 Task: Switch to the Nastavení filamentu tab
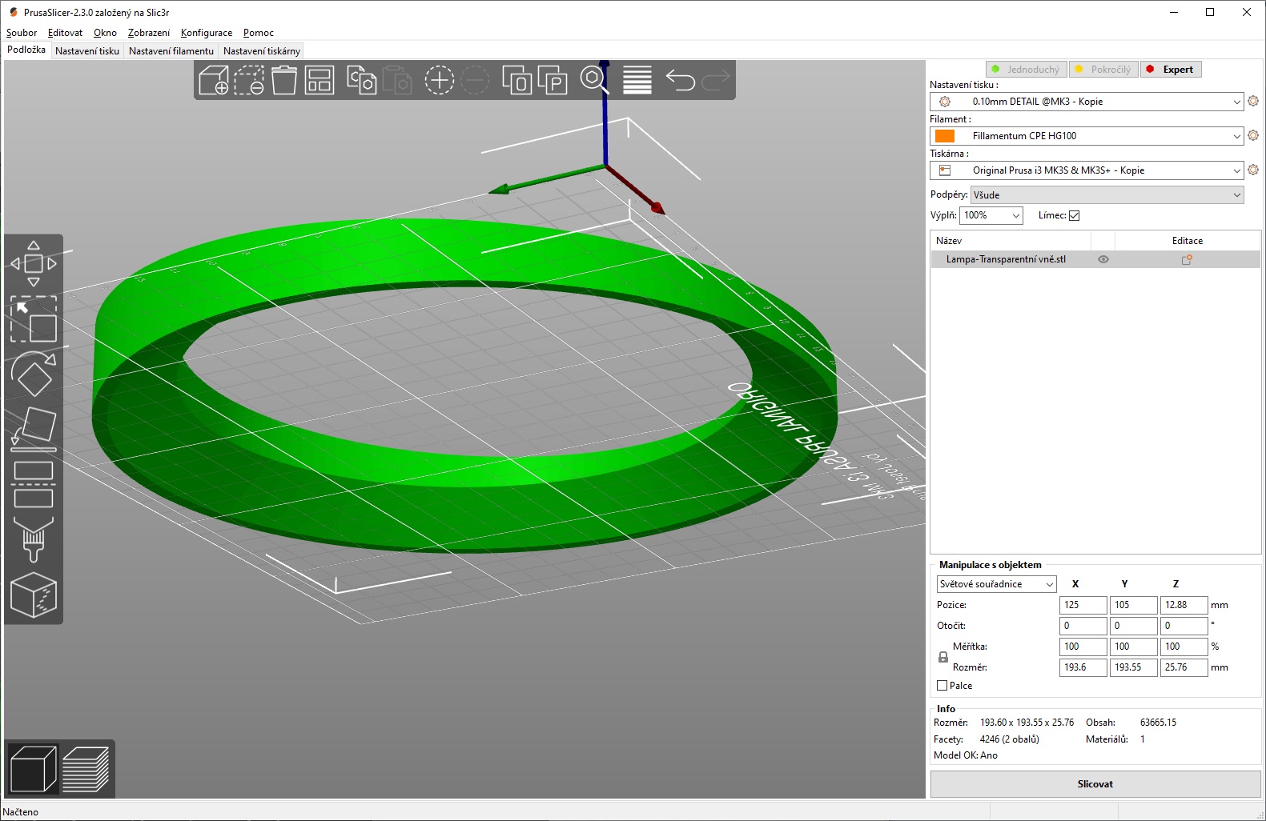171,51
